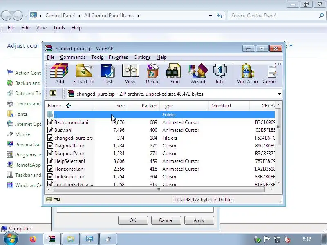Viewport: 327px width, 245px height.
Task: Sort file list by Packed column
Action: click(x=143, y=106)
